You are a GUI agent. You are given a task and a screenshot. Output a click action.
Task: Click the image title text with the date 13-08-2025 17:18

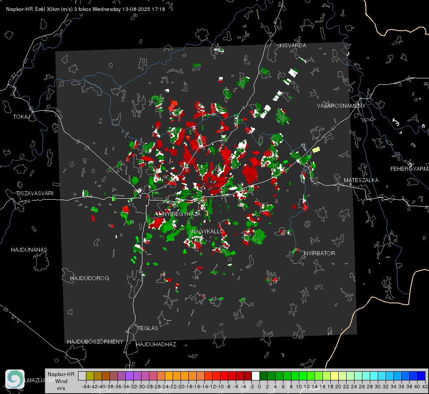pyautogui.click(x=85, y=9)
